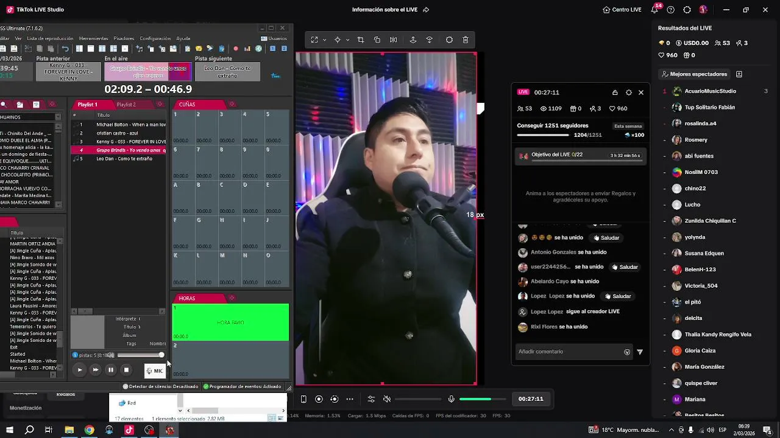Open Mejores espectadores list
The height and width of the screenshot is (438, 780).
pyautogui.click(x=695, y=74)
